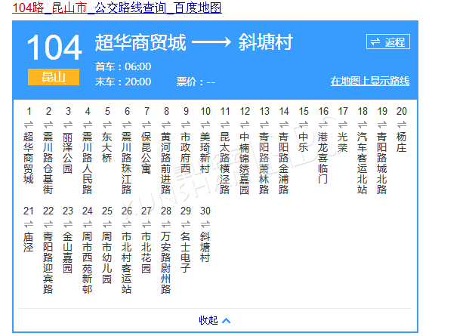466x336 pixels.
Task: Select stop 保昆公寓
Action: coord(147,153)
